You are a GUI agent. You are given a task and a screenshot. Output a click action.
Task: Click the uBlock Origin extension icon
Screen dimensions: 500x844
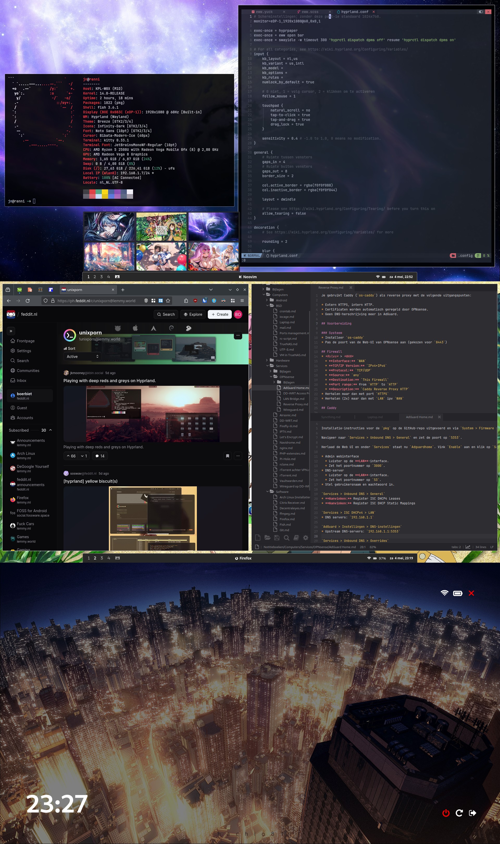195,301
